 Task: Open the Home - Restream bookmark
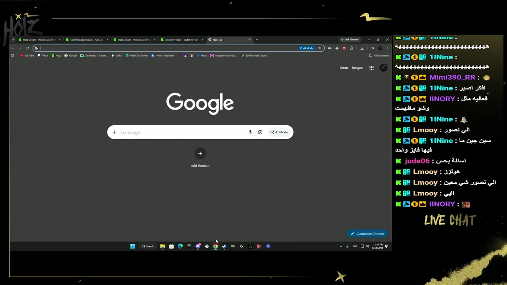(163, 55)
